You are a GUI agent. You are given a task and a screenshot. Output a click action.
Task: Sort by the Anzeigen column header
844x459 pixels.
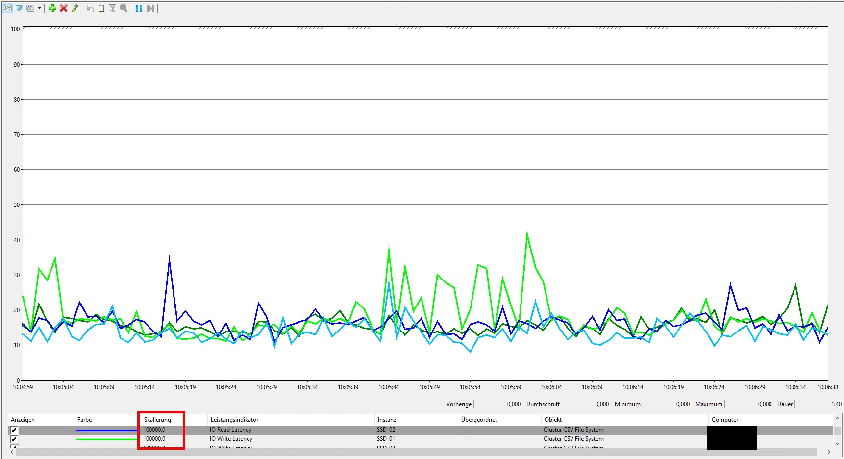pos(23,420)
